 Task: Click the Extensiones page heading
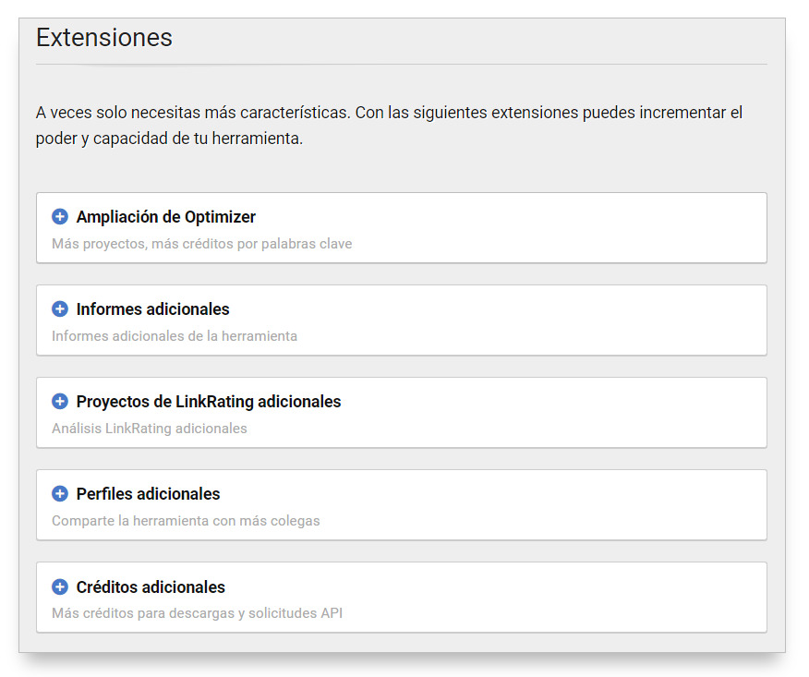tap(104, 38)
